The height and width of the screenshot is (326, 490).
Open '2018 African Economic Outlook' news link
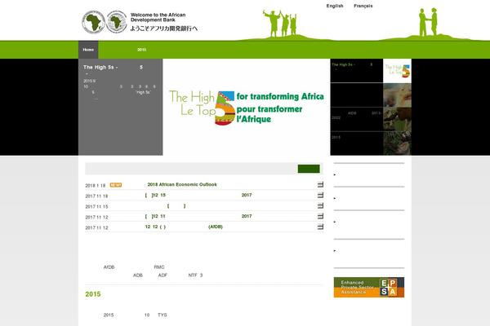coord(182,184)
